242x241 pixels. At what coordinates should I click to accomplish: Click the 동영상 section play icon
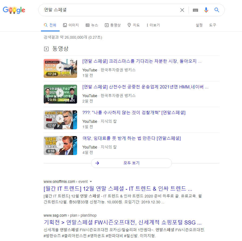click(x=46, y=49)
